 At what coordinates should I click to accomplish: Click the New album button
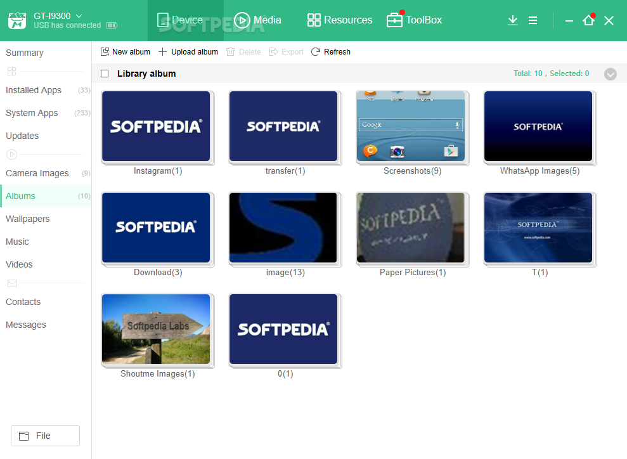tap(125, 52)
